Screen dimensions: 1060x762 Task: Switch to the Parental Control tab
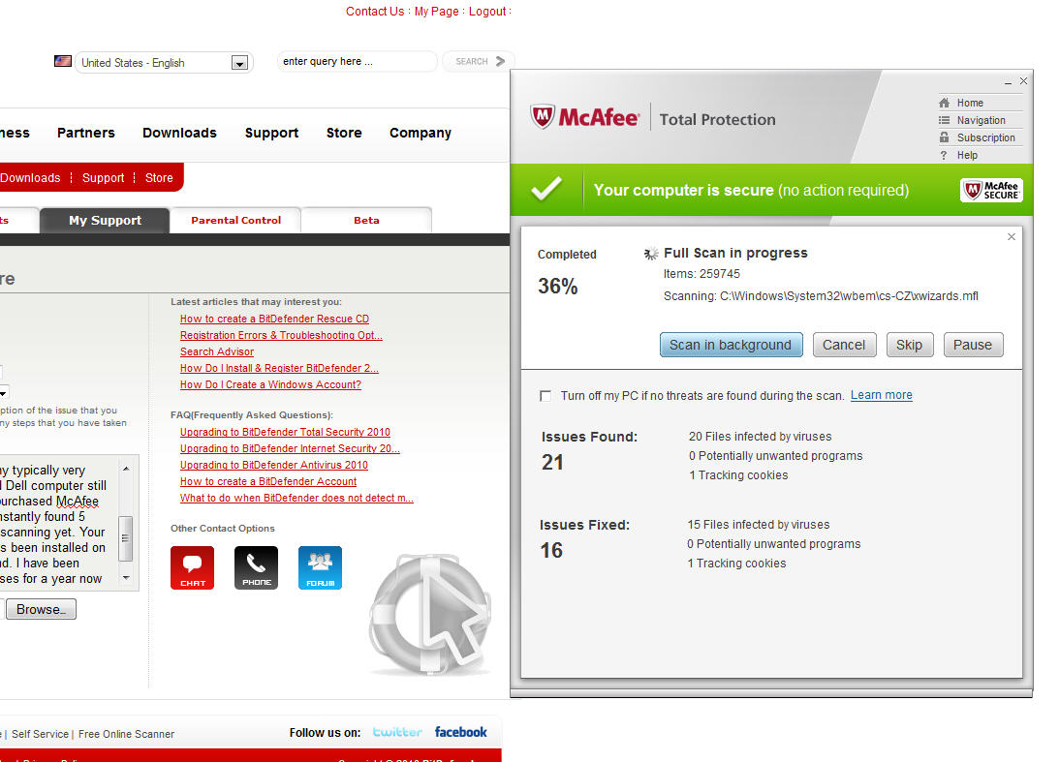pyautogui.click(x=235, y=220)
